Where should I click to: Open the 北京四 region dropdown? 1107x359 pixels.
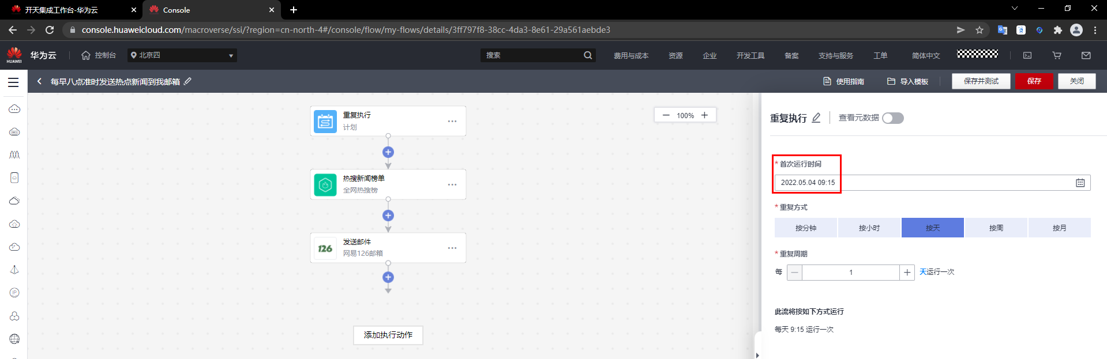182,55
